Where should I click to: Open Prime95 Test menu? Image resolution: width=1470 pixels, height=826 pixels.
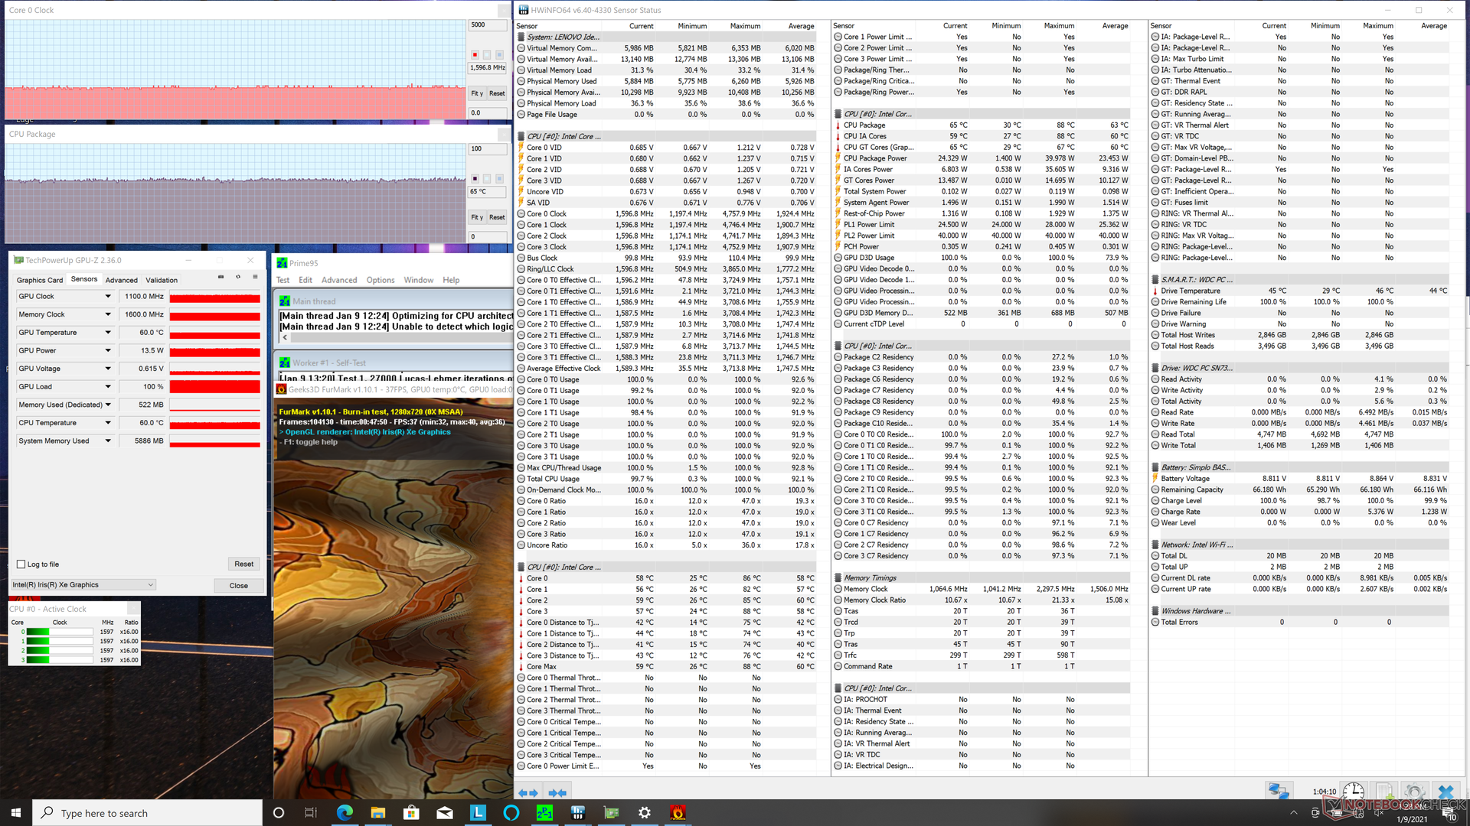pos(283,280)
